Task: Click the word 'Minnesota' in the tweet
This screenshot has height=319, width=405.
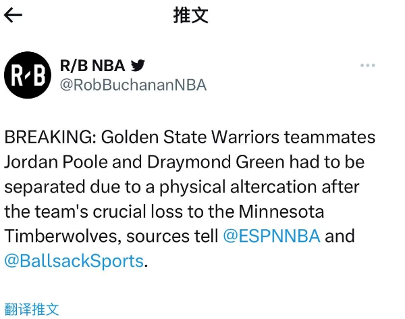Action: pos(281,212)
